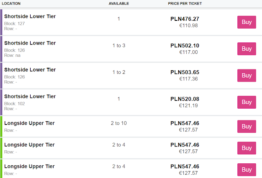Click the '1 to 2' availability text

(x=119, y=72)
